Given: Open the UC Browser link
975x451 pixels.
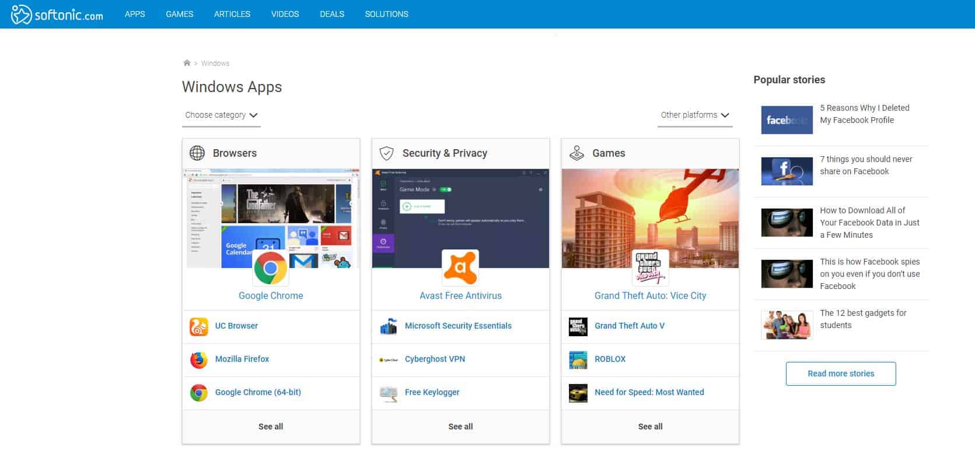Looking at the screenshot, I should tap(236, 326).
